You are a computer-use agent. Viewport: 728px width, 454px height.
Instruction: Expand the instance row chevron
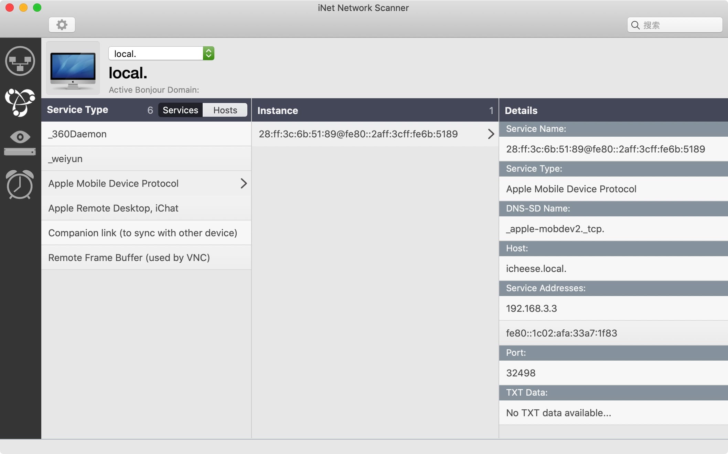pos(491,134)
